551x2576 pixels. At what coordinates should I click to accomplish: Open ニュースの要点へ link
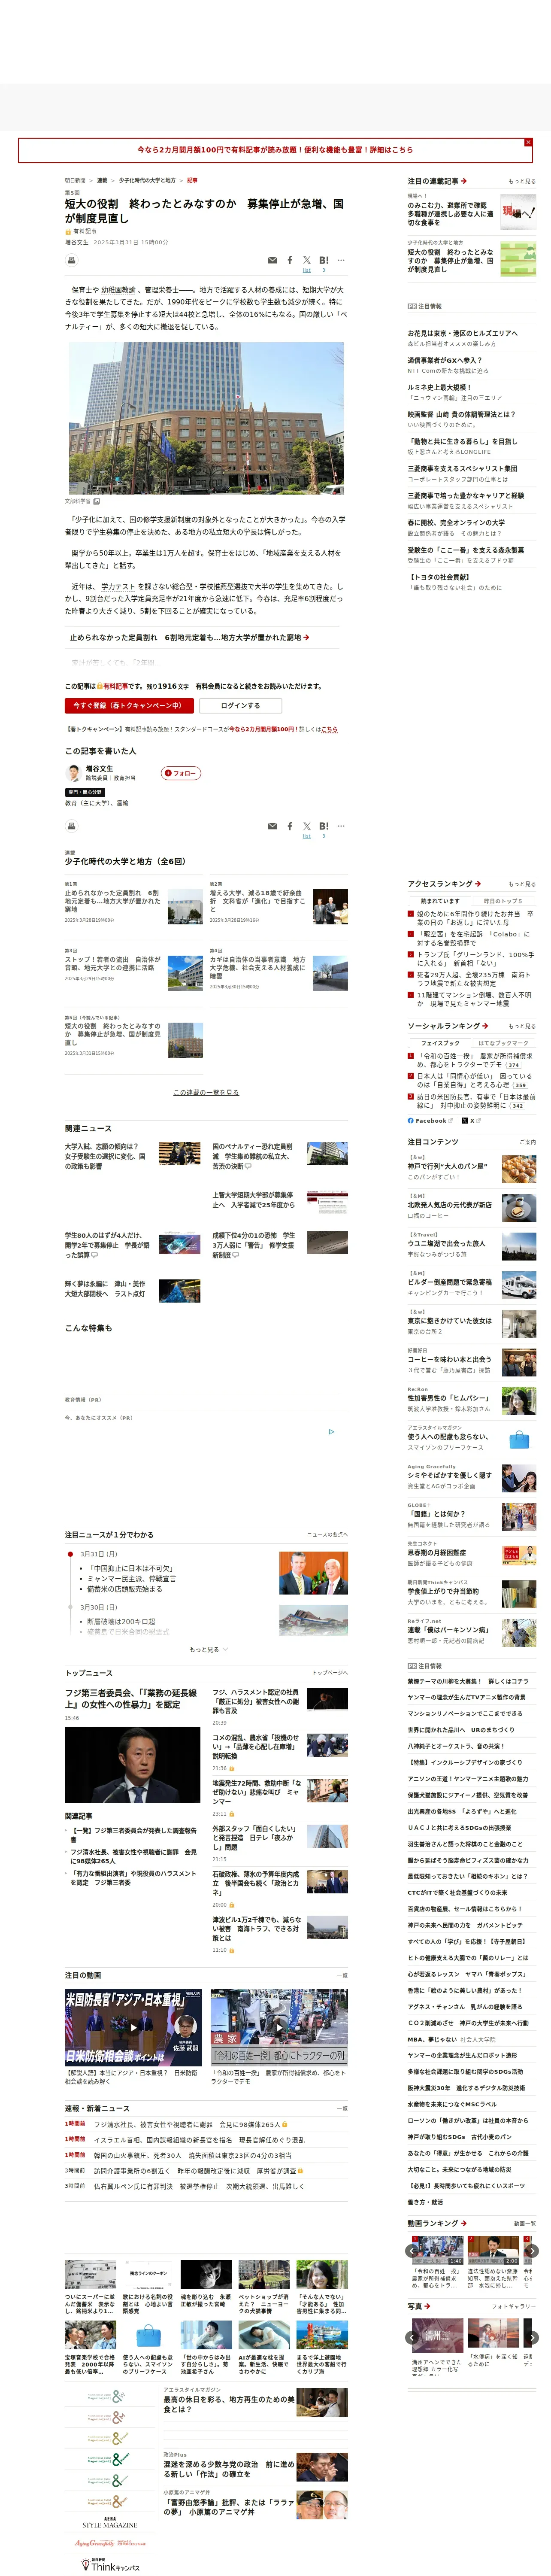tap(327, 1535)
